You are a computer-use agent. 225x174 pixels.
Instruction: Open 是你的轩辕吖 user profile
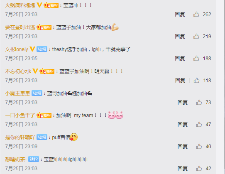20,137
